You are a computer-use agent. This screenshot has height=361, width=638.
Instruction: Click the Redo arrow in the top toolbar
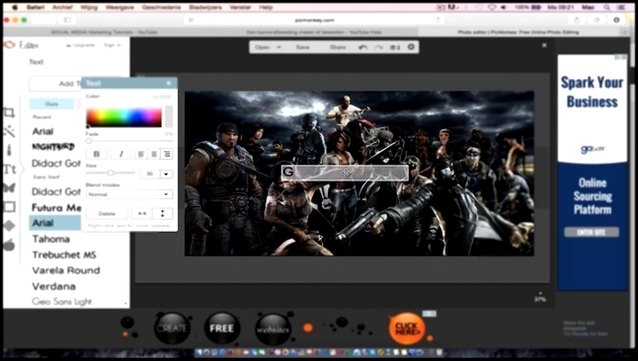(x=378, y=47)
